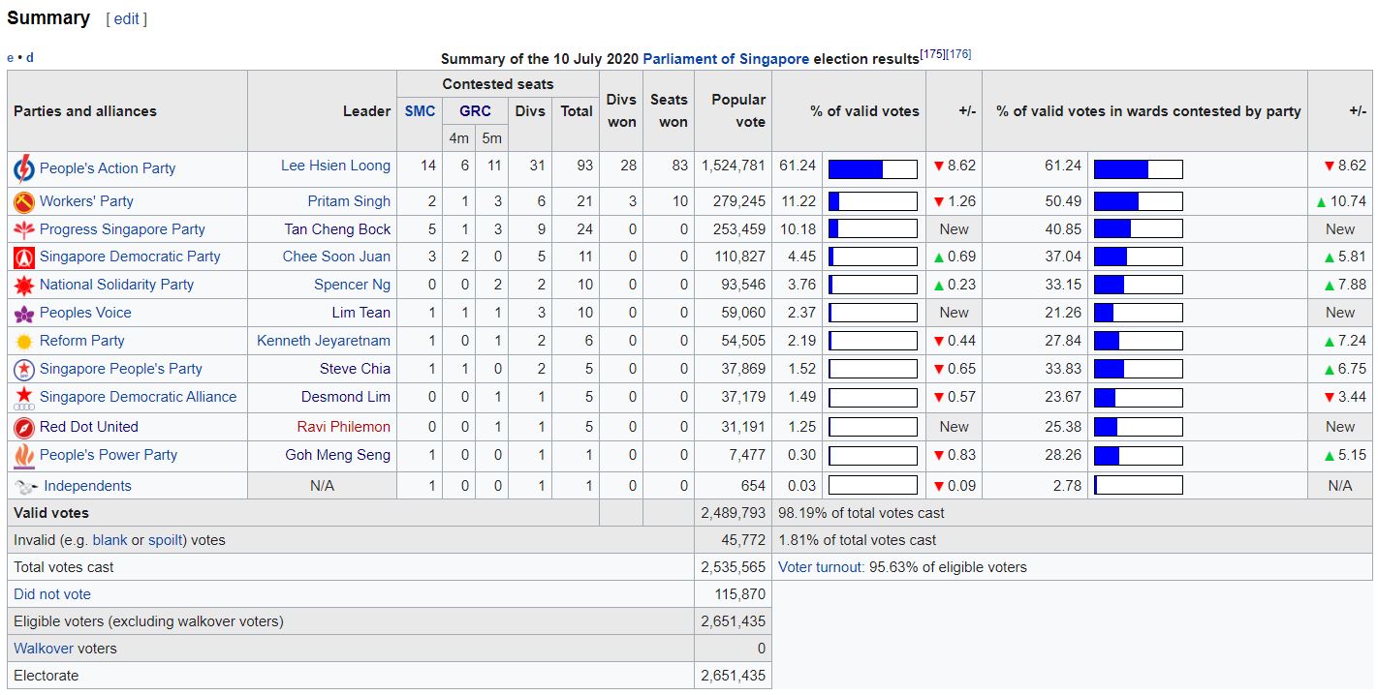1378x695 pixels.
Task: Follow the 'spoilt' votes link
Action: point(166,541)
